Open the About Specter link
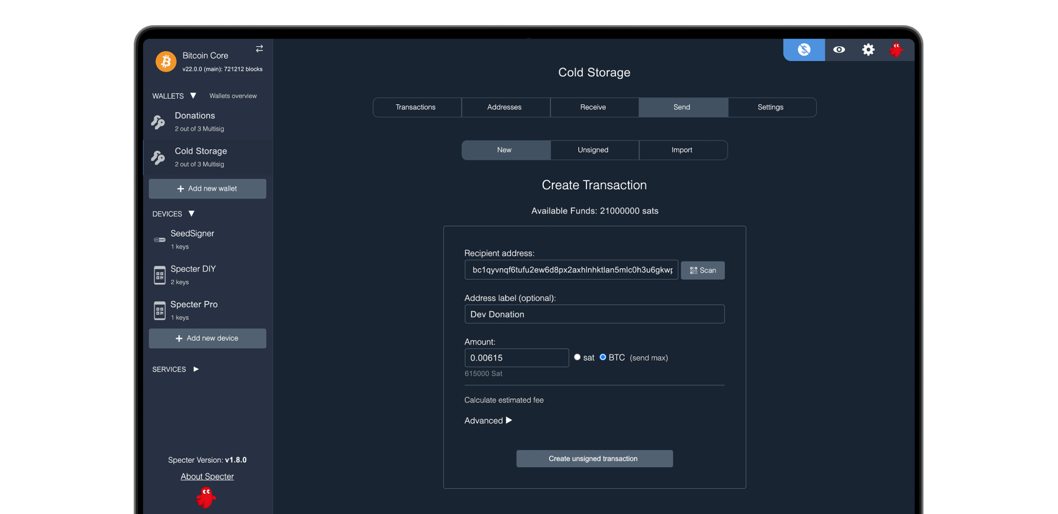The width and height of the screenshot is (1058, 514). [207, 476]
